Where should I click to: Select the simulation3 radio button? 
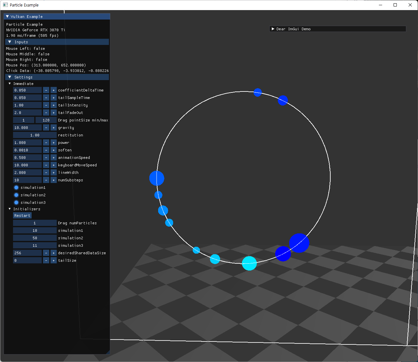(x=16, y=202)
